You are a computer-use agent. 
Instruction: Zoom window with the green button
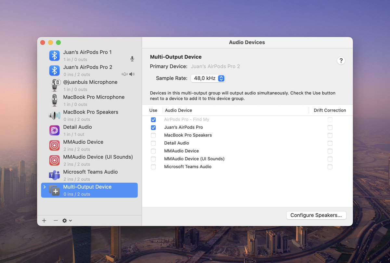pos(58,42)
